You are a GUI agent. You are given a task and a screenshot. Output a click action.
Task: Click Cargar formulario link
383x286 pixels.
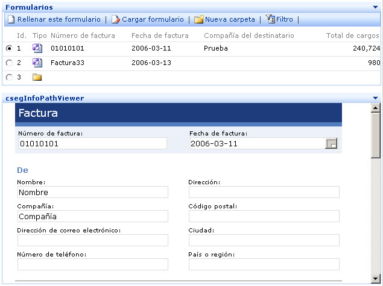pyautogui.click(x=153, y=19)
